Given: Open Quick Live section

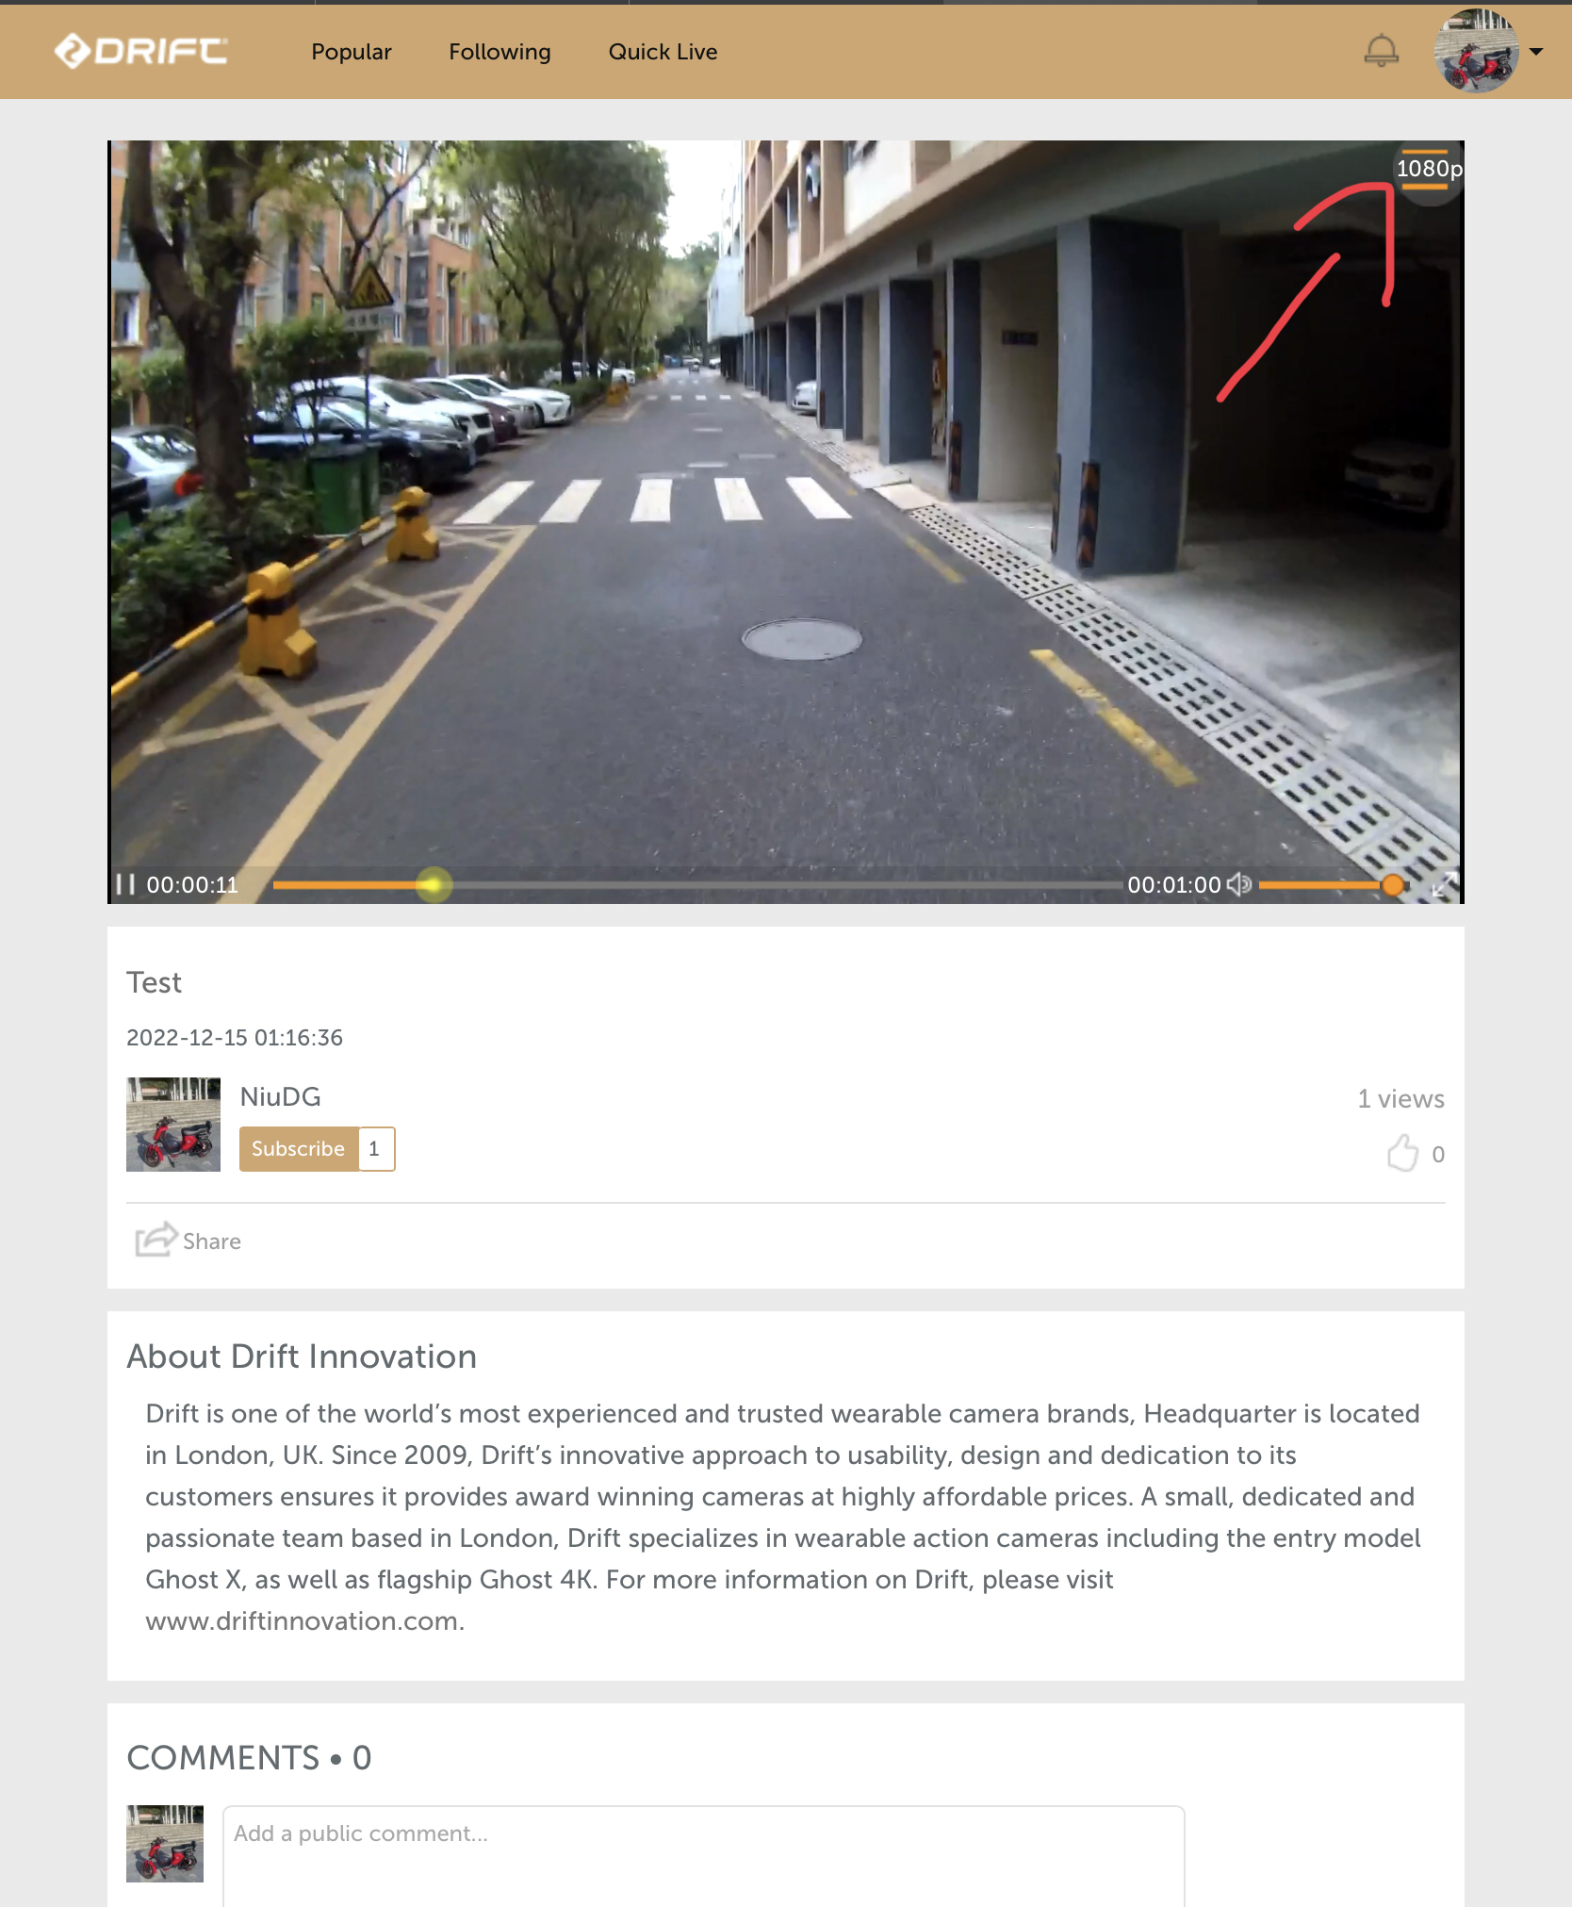Looking at the screenshot, I should pyautogui.click(x=663, y=52).
